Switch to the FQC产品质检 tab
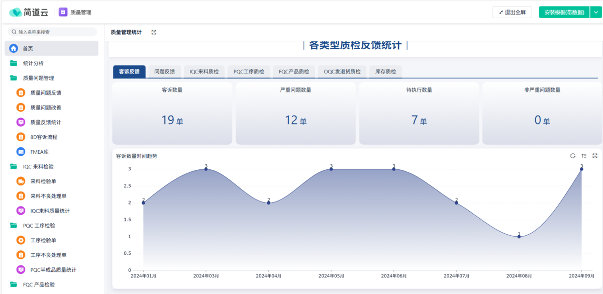This screenshot has width=603, height=294. pyautogui.click(x=294, y=72)
